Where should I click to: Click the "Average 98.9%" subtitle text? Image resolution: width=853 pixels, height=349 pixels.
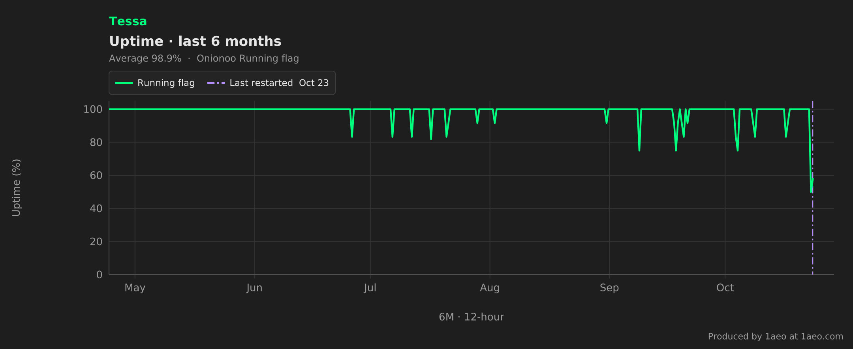tap(145, 58)
